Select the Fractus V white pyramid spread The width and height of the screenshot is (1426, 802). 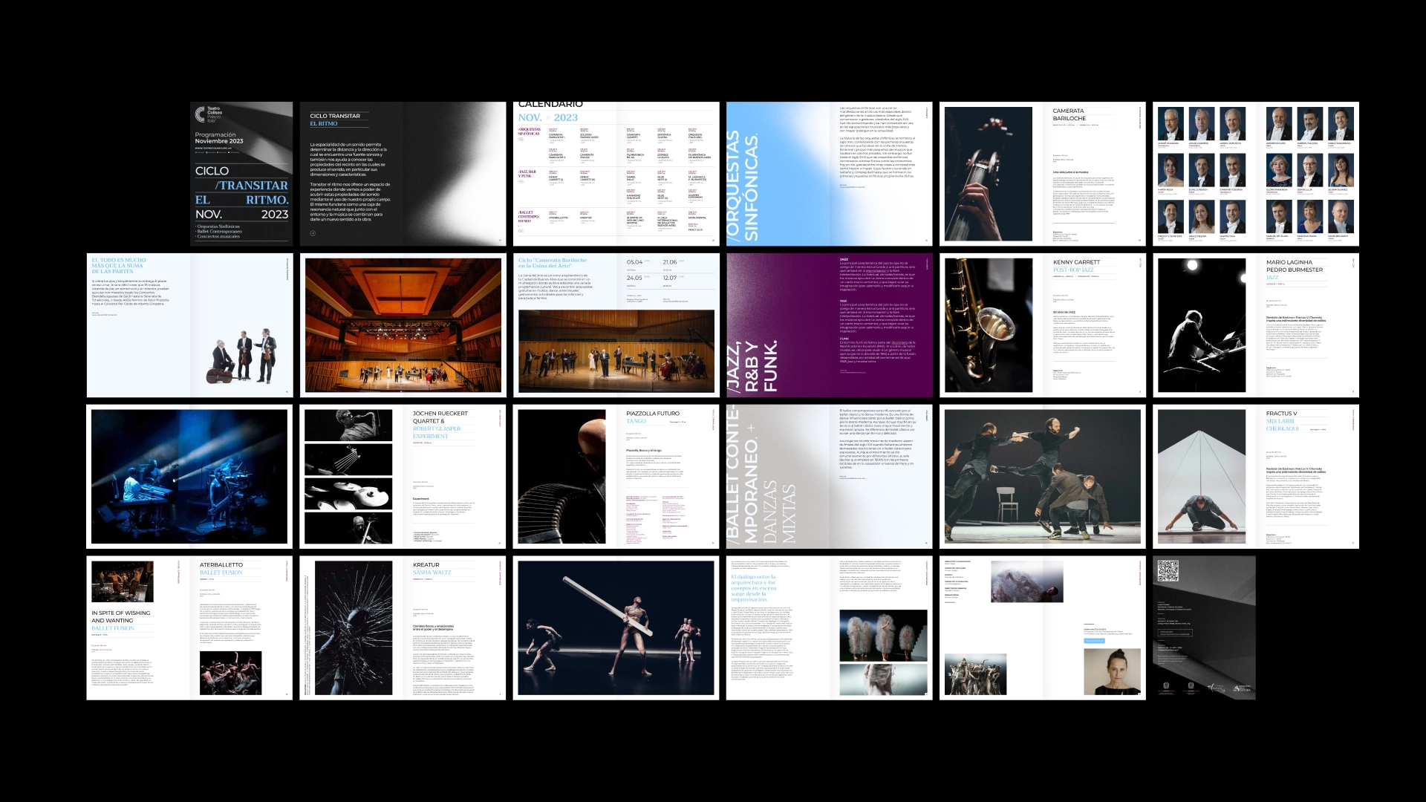pyautogui.click(x=1255, y=477)
